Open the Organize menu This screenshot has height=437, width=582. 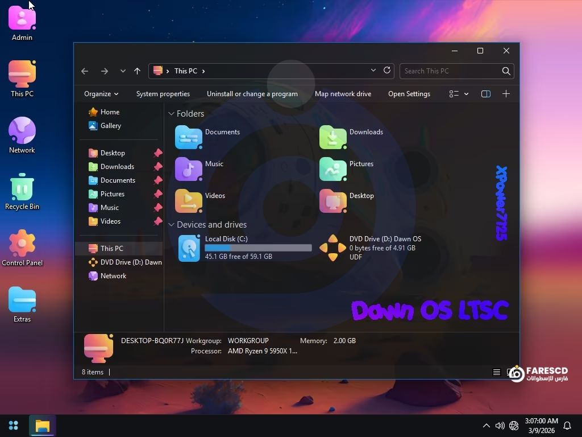click(101, 94)
